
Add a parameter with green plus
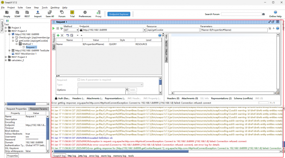click(58, 35)
